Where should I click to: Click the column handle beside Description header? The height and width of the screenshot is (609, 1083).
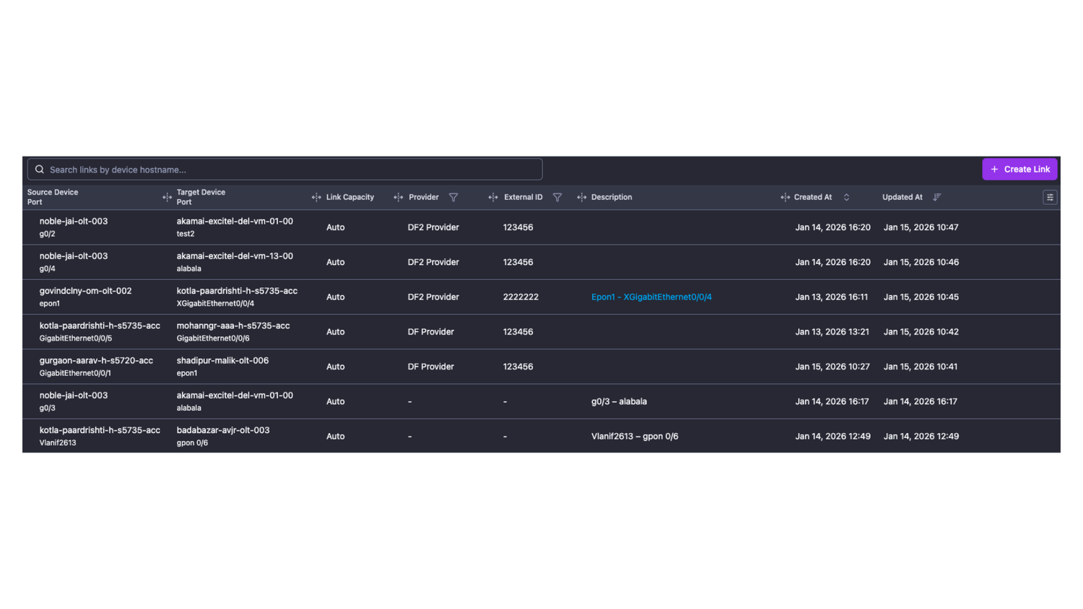point(582,197)
